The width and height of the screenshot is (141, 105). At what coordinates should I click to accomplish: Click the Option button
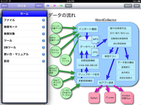click(x=39, y=6)
